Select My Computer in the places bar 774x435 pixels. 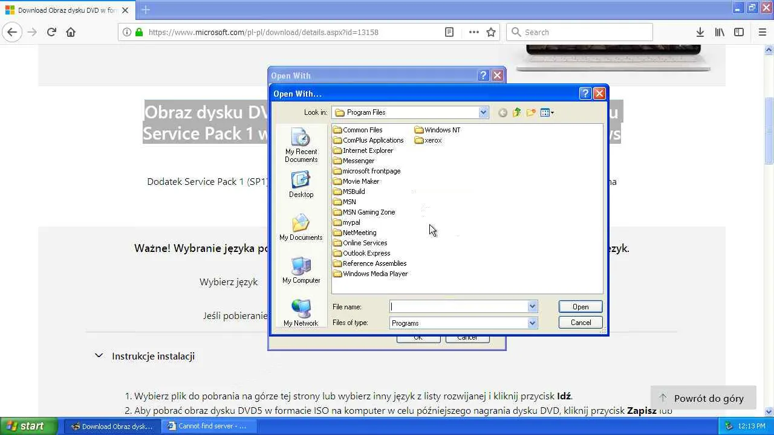point(301,270)
